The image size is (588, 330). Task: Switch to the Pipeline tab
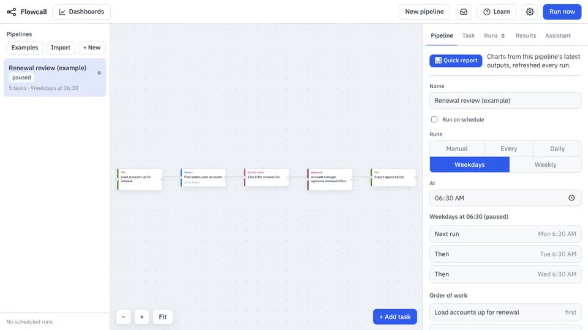[x=442, y=35]
